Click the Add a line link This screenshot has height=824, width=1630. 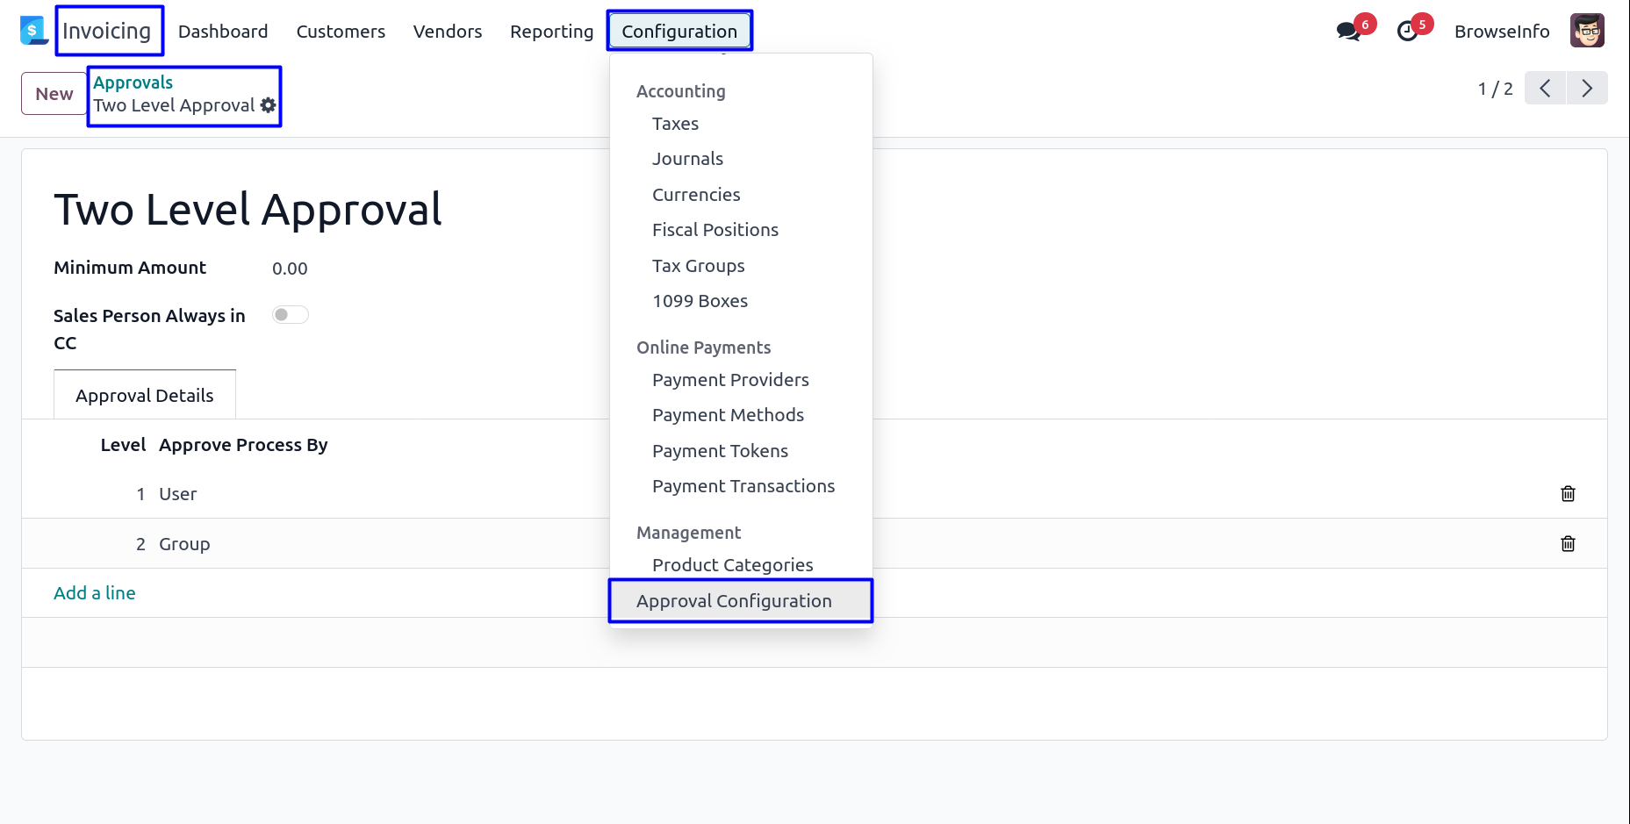(95, 593)
